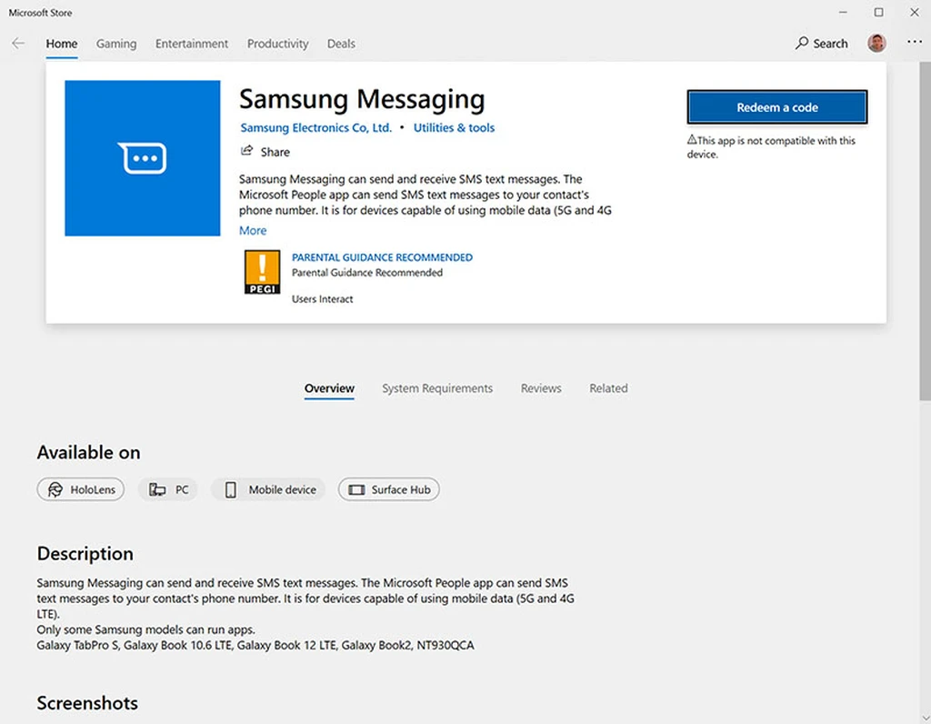Click the Samsung Messaging app logo
This screenshot has width=931, height=724.
(143, 158)
